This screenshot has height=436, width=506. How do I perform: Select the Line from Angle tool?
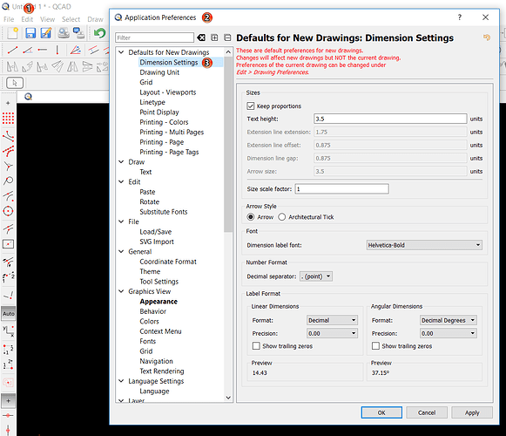tap(28, 50)
